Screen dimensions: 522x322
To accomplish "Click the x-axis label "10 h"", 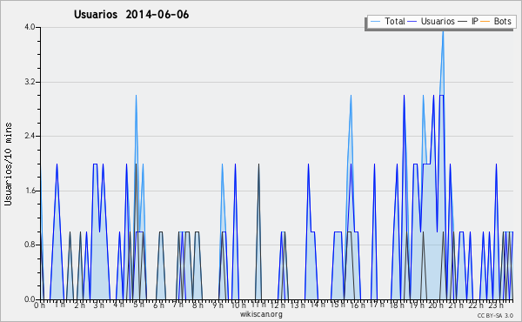I will [x=238, y=305].
